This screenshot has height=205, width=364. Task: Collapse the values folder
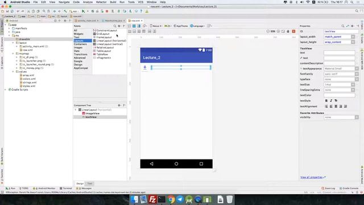(13, 72)
